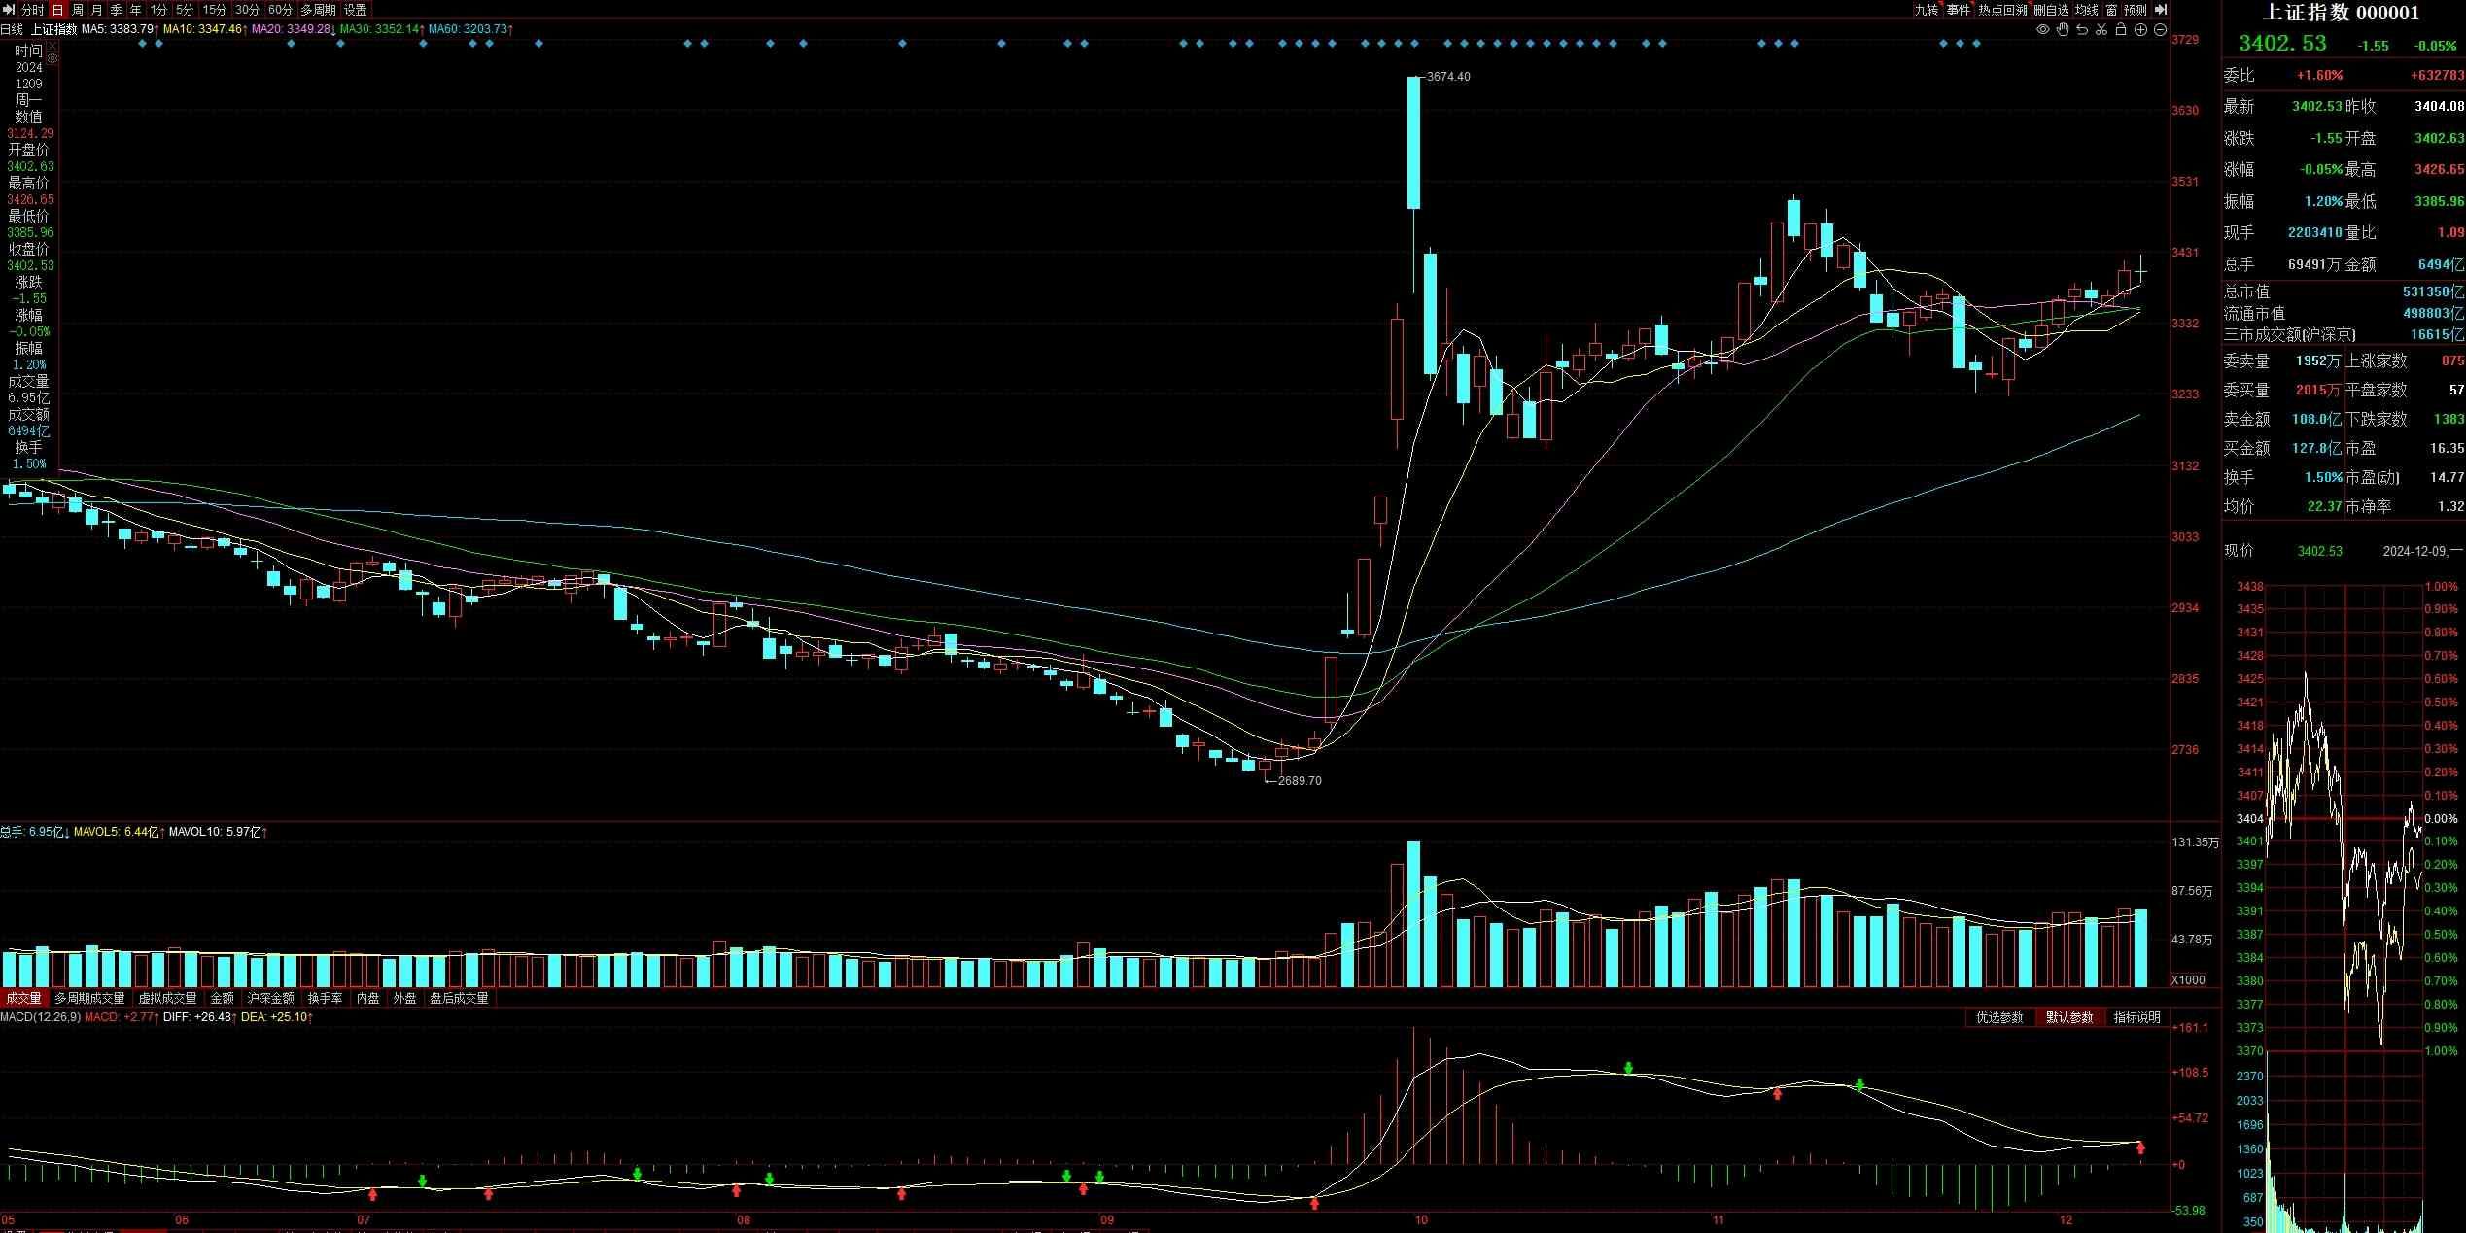The width and height of the screenshot is (2466, 1233).
Task: Click the 3674.40 peak candlestick
Action: pyautogui.click(x=1413, y=142)
